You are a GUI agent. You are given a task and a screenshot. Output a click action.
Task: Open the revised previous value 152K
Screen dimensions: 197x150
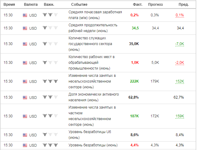tap(180, 81)
